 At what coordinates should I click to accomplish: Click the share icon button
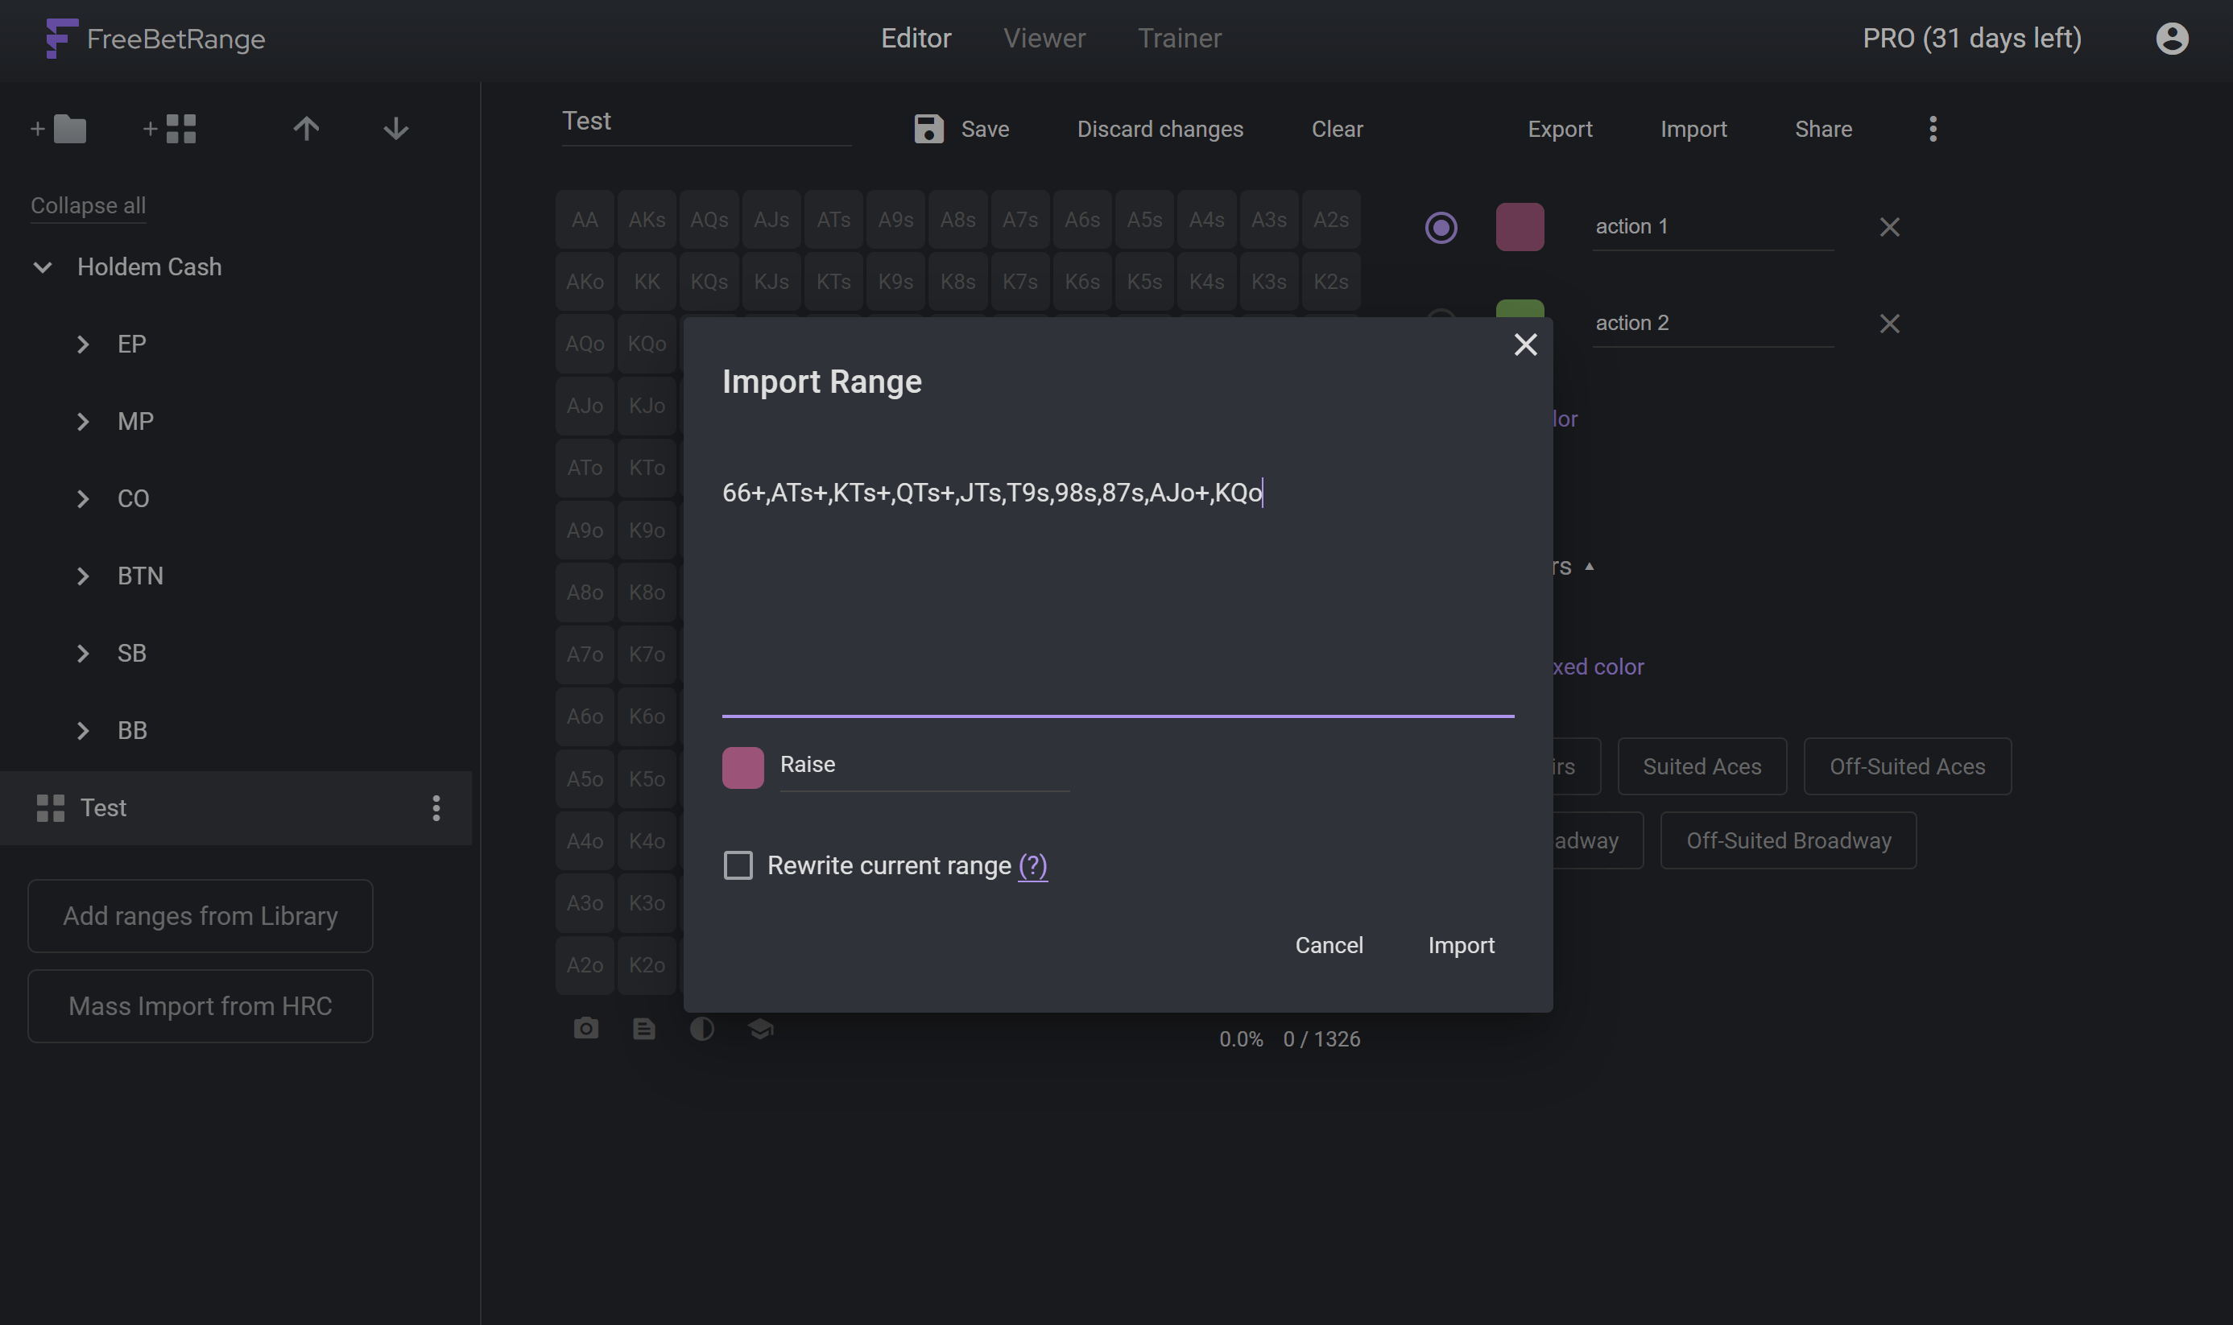pos(1822,128)
